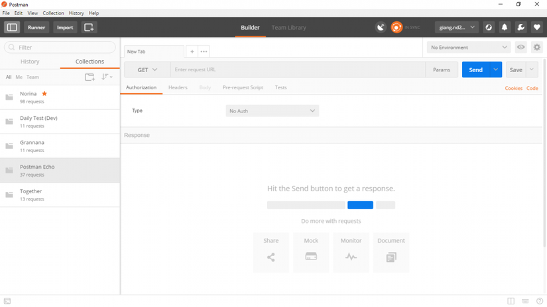This screenshot has height=307, width=547.
Task: Open the GET method dropdown
Action: click(x=147, y=69)
